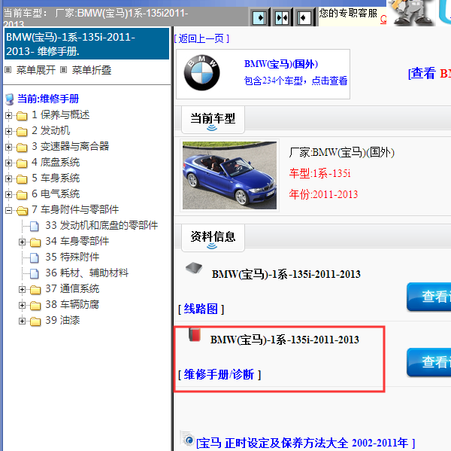Viewport: 451px width, 451px height.
Task: Click the 菜单展开 list icon
Action: 8,70
